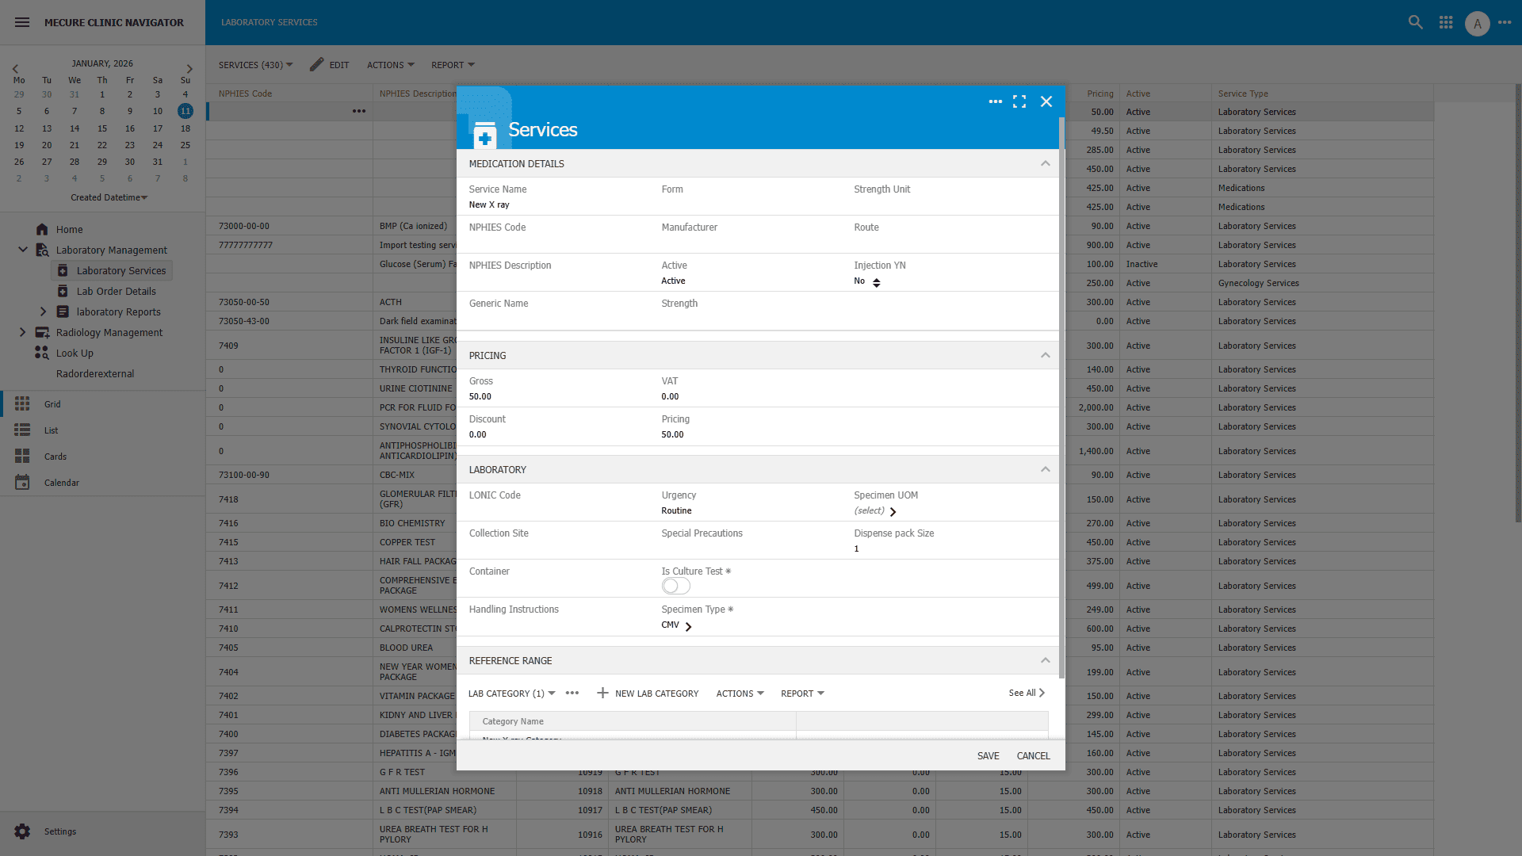
Task: Click the user avatar in the top bar
Action: coord(1476,23)
